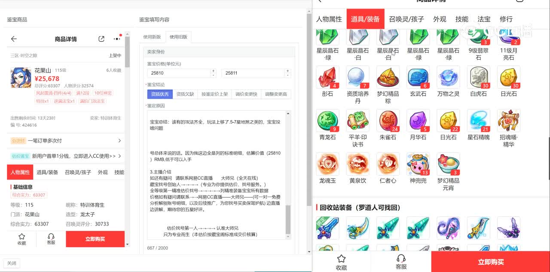Select the 梦幻精品粽 item icon
Screen dimensions: 550x272
click(388, 77)
